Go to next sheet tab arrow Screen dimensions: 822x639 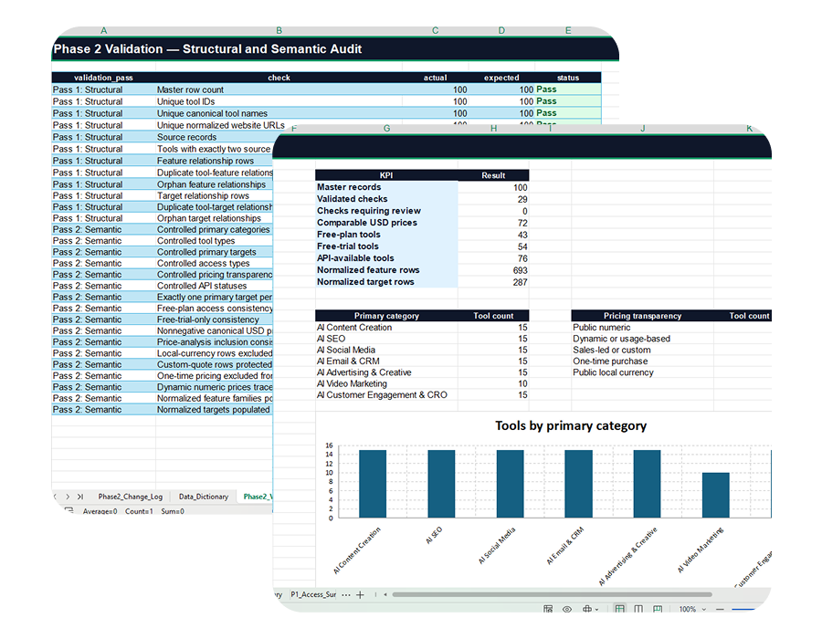click(x=68, y=497)
